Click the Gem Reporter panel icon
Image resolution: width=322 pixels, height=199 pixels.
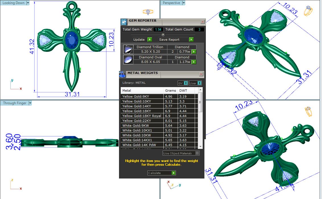pyautogui.click(x=124, y=22)
